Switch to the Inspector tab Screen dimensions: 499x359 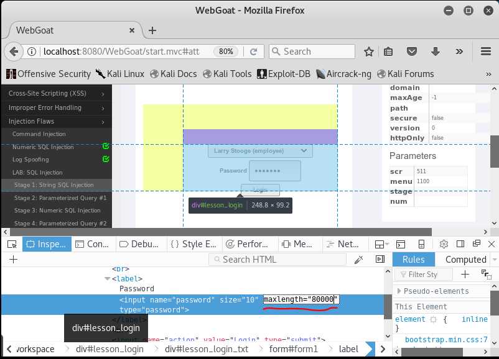point(47,244)
